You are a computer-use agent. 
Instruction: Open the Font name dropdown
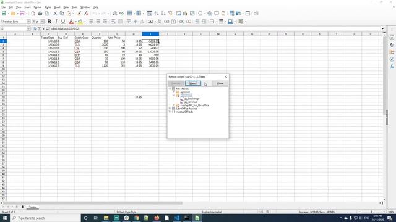tap(28, 22)
